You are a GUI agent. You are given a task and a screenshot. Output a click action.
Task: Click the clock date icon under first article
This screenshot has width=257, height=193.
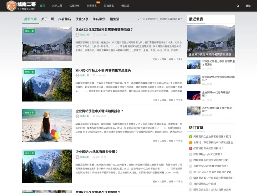[x=94, y=35]
